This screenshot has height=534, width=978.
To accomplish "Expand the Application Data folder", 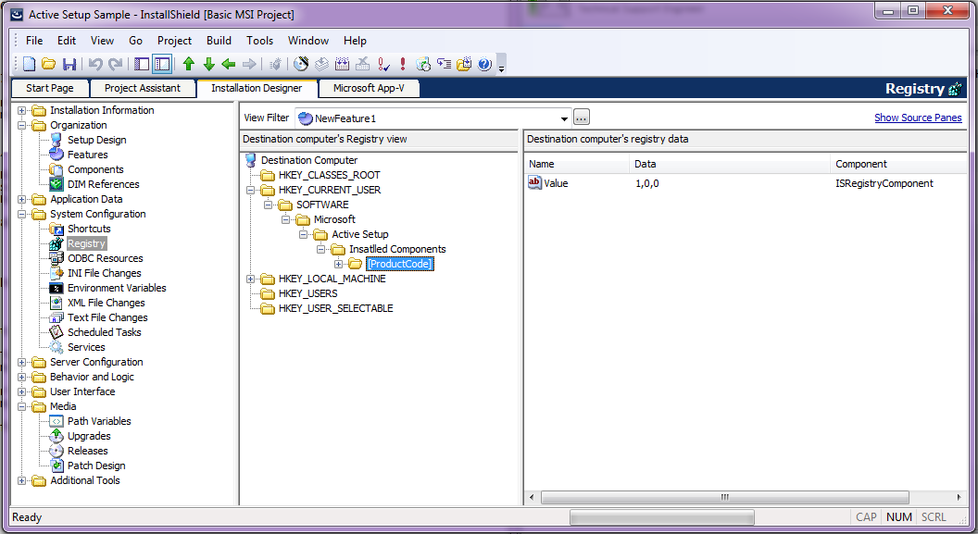I will pyautogui.click(x=22, y=199).
